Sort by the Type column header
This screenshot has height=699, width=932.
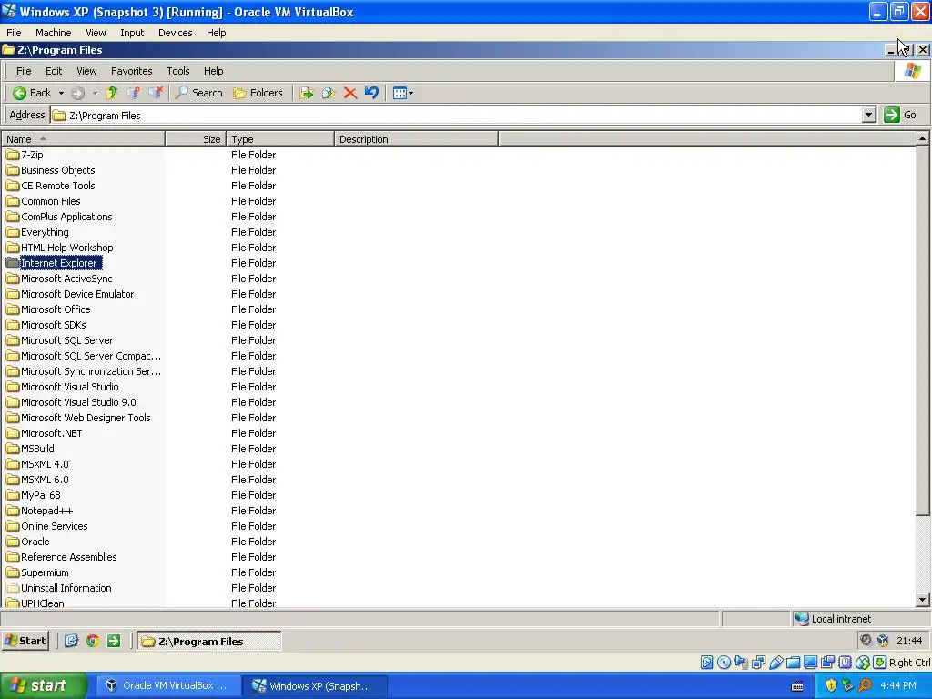point(280,139)
